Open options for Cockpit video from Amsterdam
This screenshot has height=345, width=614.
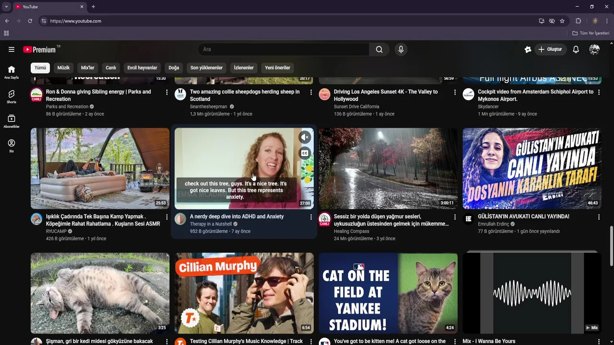coord(599,92)
